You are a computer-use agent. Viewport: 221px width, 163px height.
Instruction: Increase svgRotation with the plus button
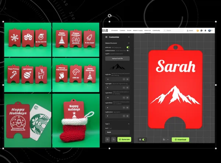point(127,116)
